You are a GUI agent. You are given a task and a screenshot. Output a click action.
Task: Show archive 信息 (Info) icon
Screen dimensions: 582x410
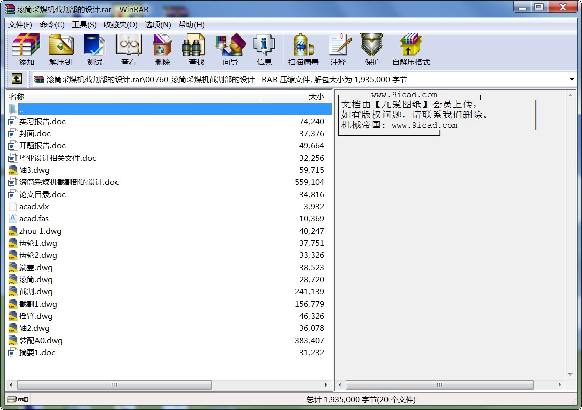(x=264, y=50)
